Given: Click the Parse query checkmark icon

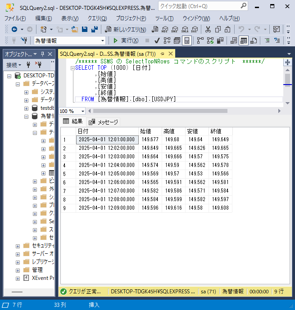Looking at the screenshot, I should tap(157, 40).
